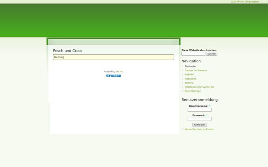Open the Material navigation link

point(189,75)
